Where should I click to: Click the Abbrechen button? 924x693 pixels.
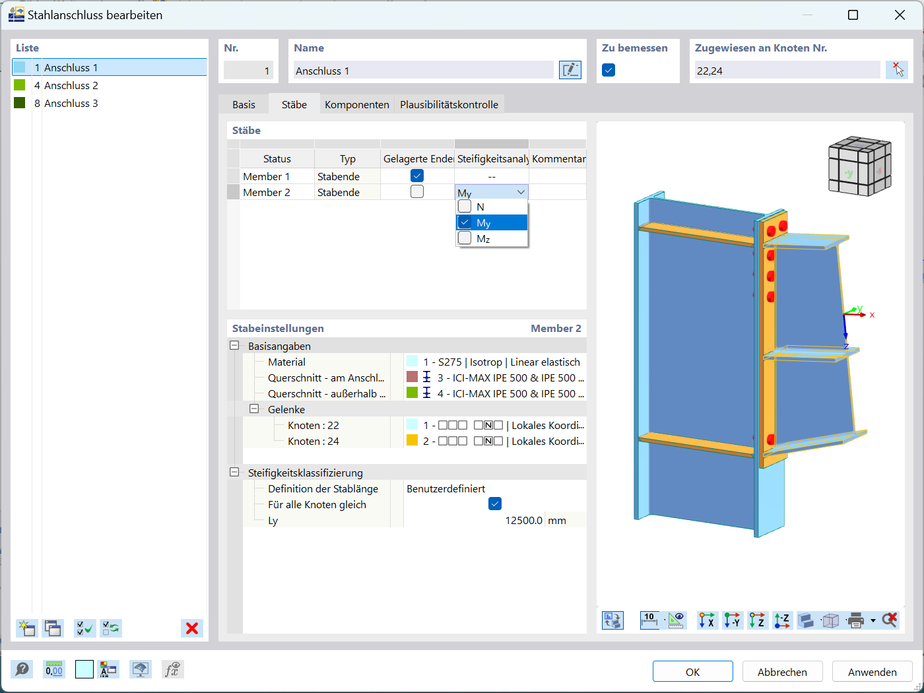783,671
